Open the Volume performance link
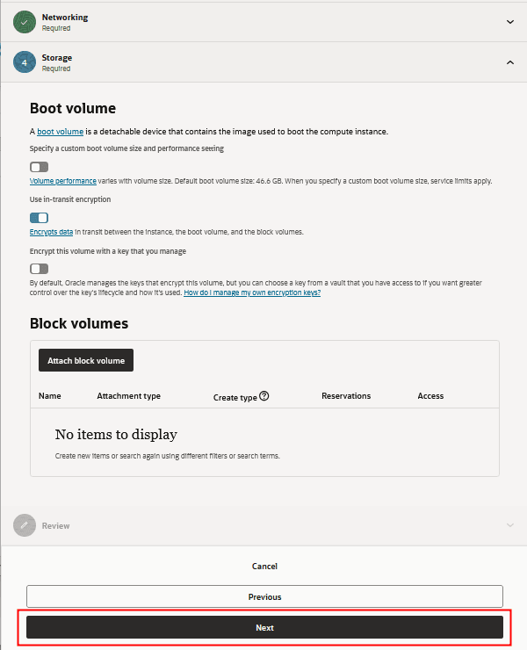 (63, 181)
